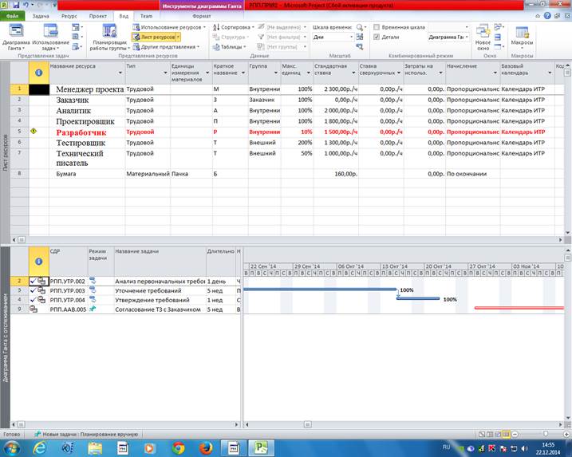Image resolution: width=572 pixels, height=457 pixels.
Task: Switch to the Формат ribbon tab
Action: (x=201, y=16)
